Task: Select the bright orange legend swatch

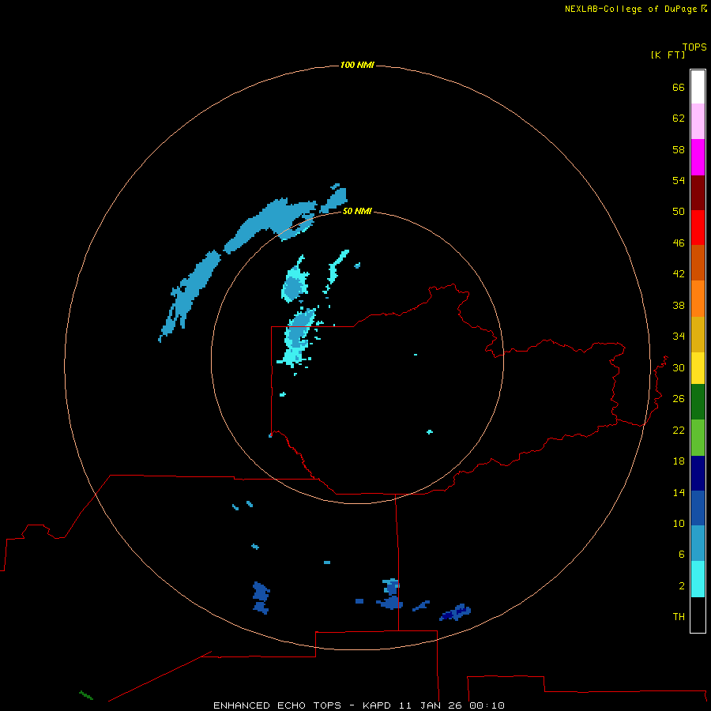Action: click(x=698, y=299)
